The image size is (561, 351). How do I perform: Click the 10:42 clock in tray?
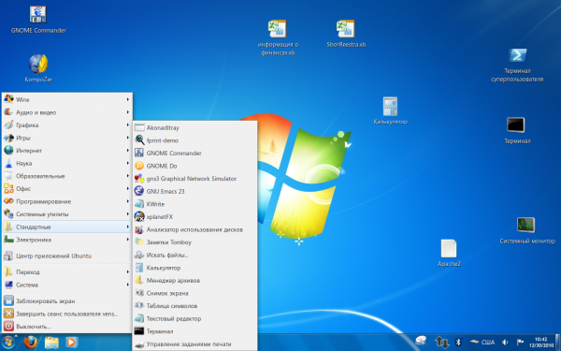[541, 343]
